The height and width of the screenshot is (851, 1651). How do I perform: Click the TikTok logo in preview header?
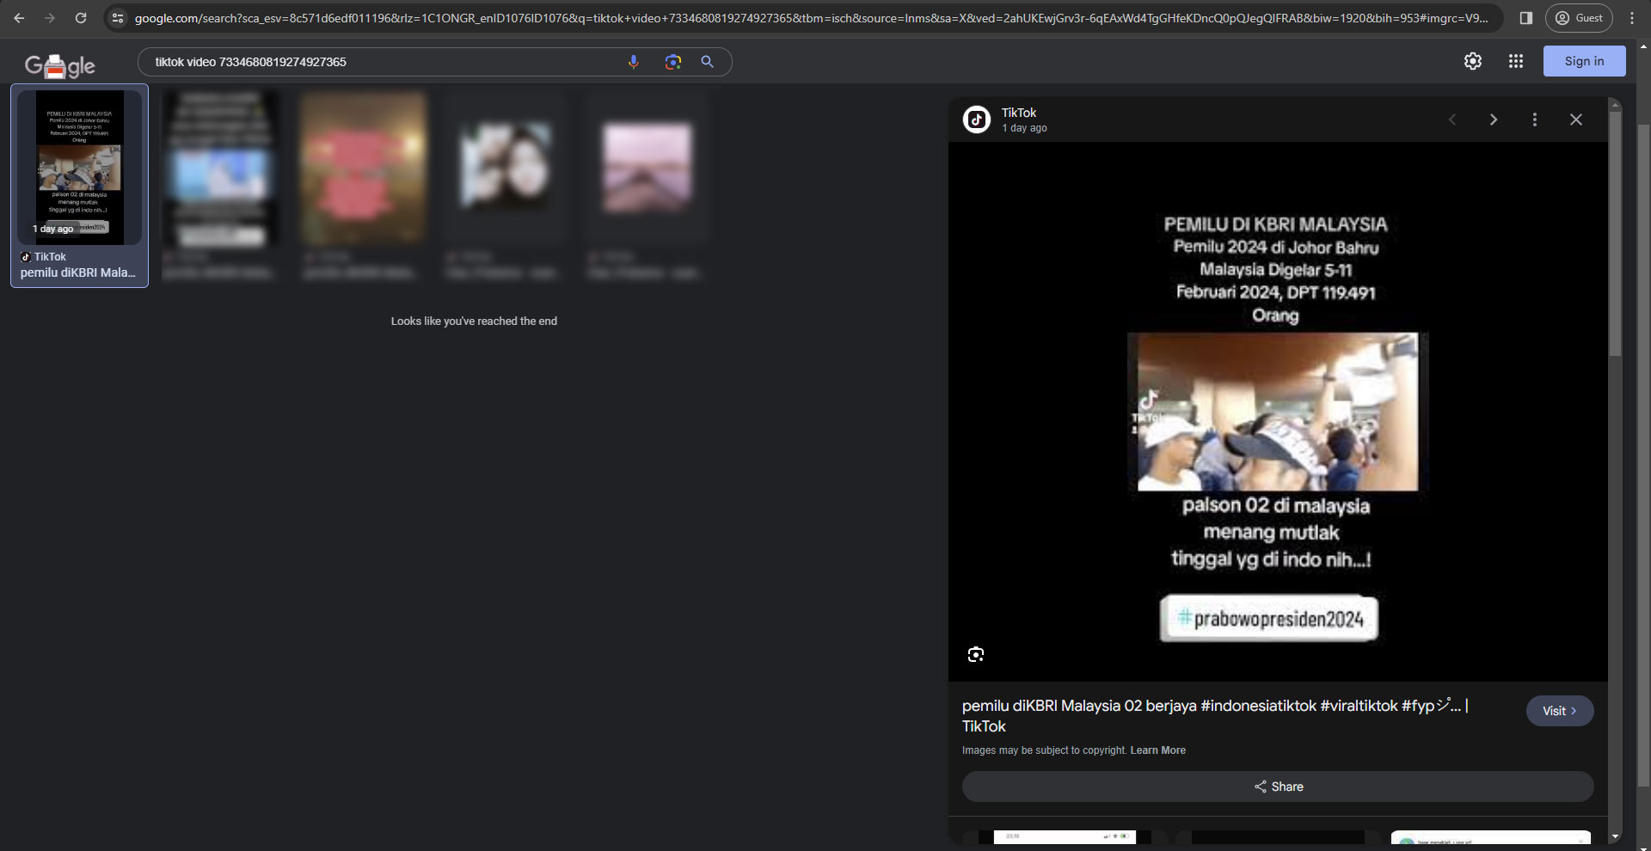(976, 119)
